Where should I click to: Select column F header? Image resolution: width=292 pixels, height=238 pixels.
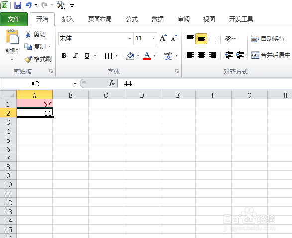pyautogui.click(x=213, y=95)
